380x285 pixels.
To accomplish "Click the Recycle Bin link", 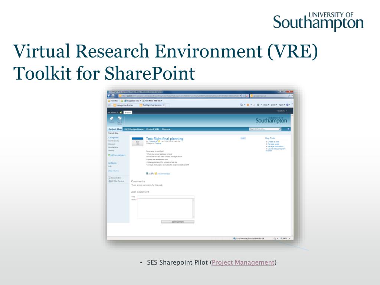I will pos(116,178).
